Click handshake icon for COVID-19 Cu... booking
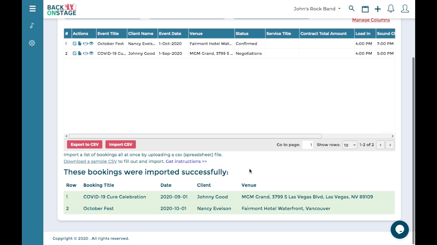 (85, 53)
